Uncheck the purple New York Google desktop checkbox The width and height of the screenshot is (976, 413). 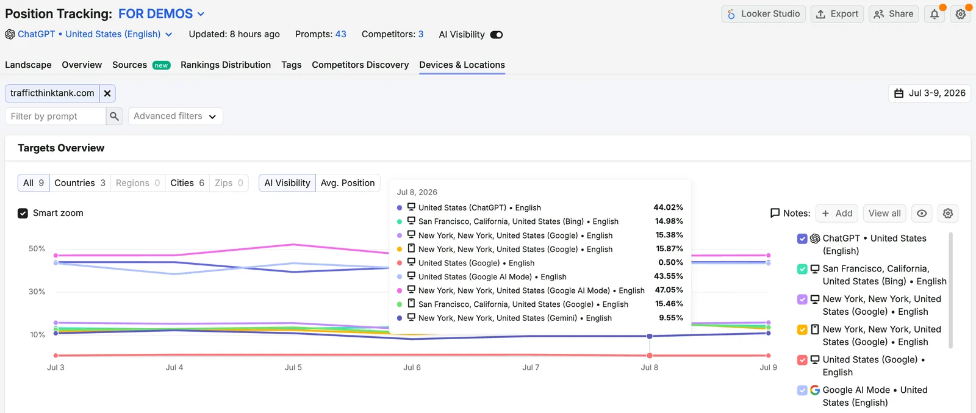[x=802, y=300]
